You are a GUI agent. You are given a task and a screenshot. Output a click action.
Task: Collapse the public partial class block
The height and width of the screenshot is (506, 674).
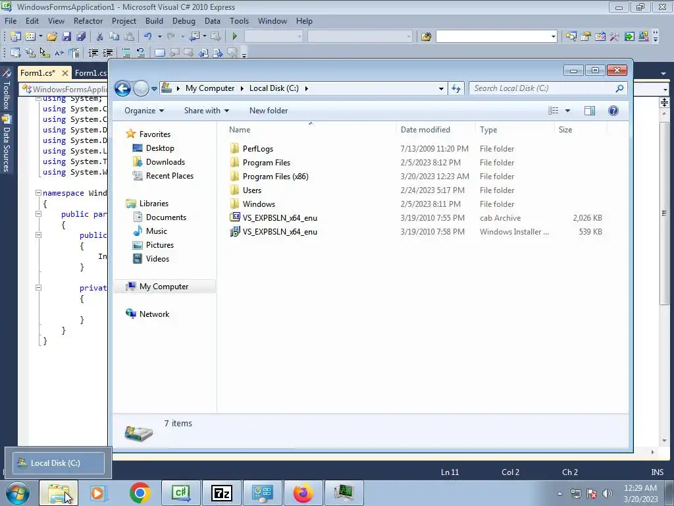[38, 214]
